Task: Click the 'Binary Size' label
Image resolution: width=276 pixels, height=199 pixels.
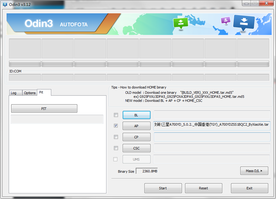Action: click(126, 171)
